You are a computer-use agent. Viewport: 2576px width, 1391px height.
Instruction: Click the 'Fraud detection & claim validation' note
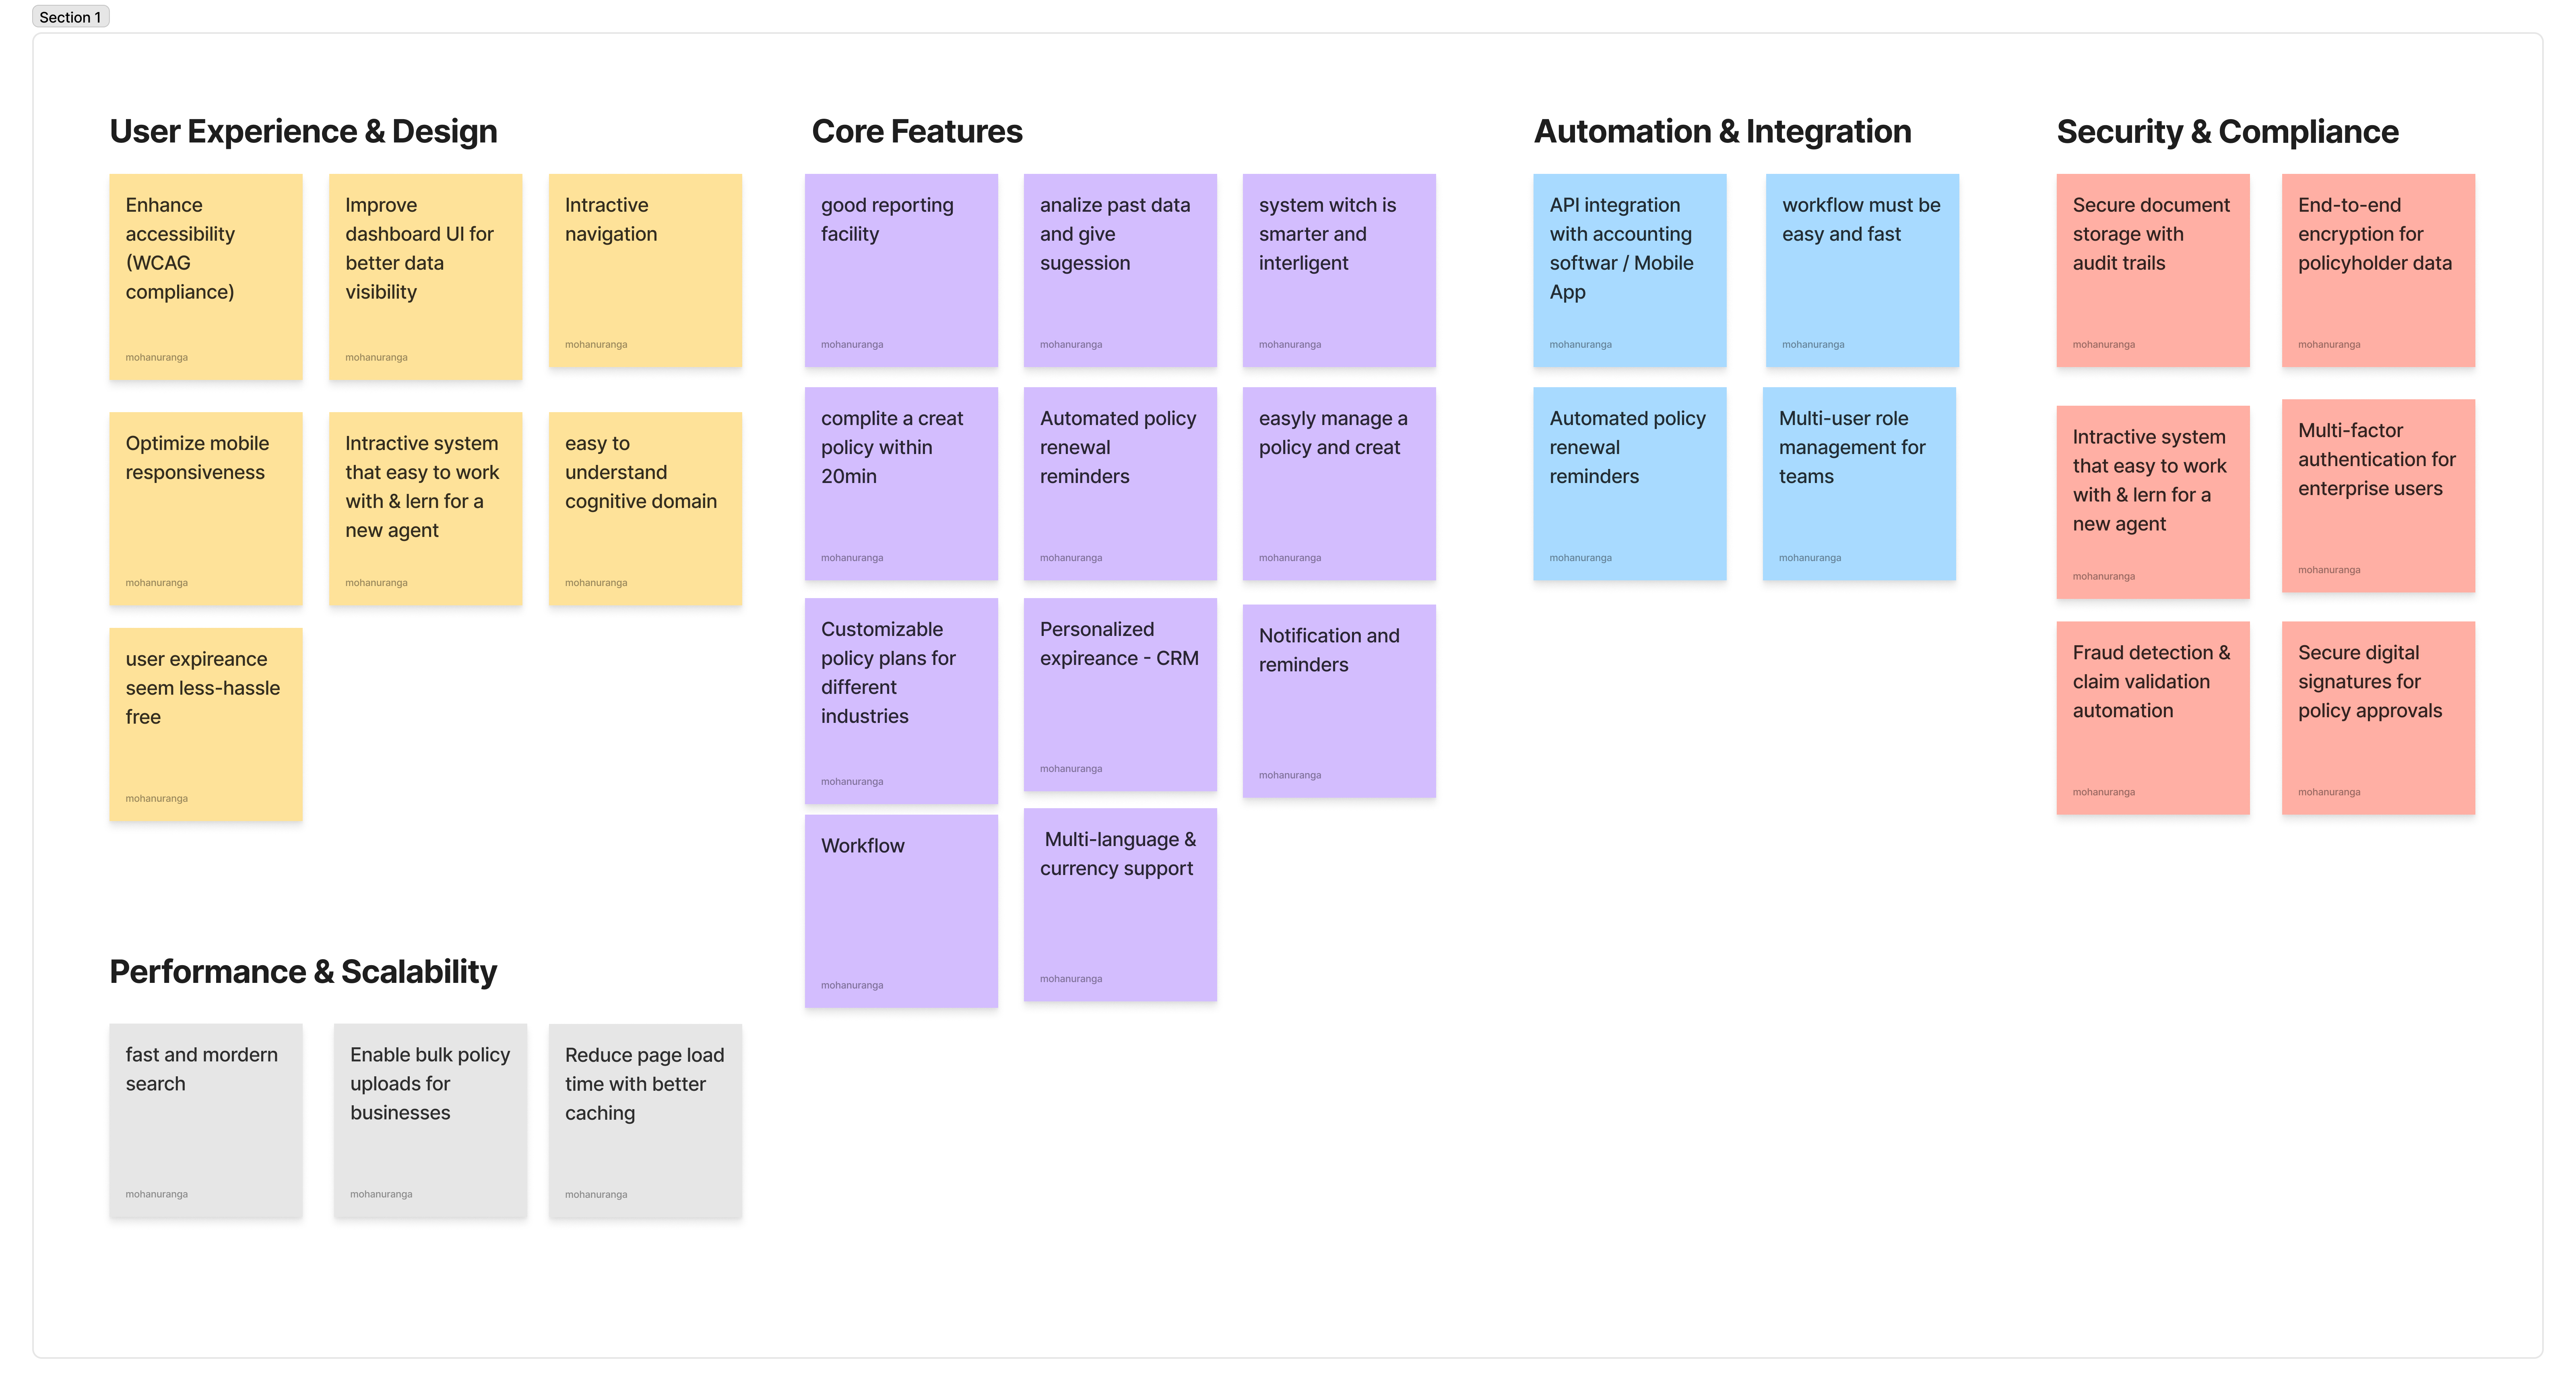tap(2152, 717)
